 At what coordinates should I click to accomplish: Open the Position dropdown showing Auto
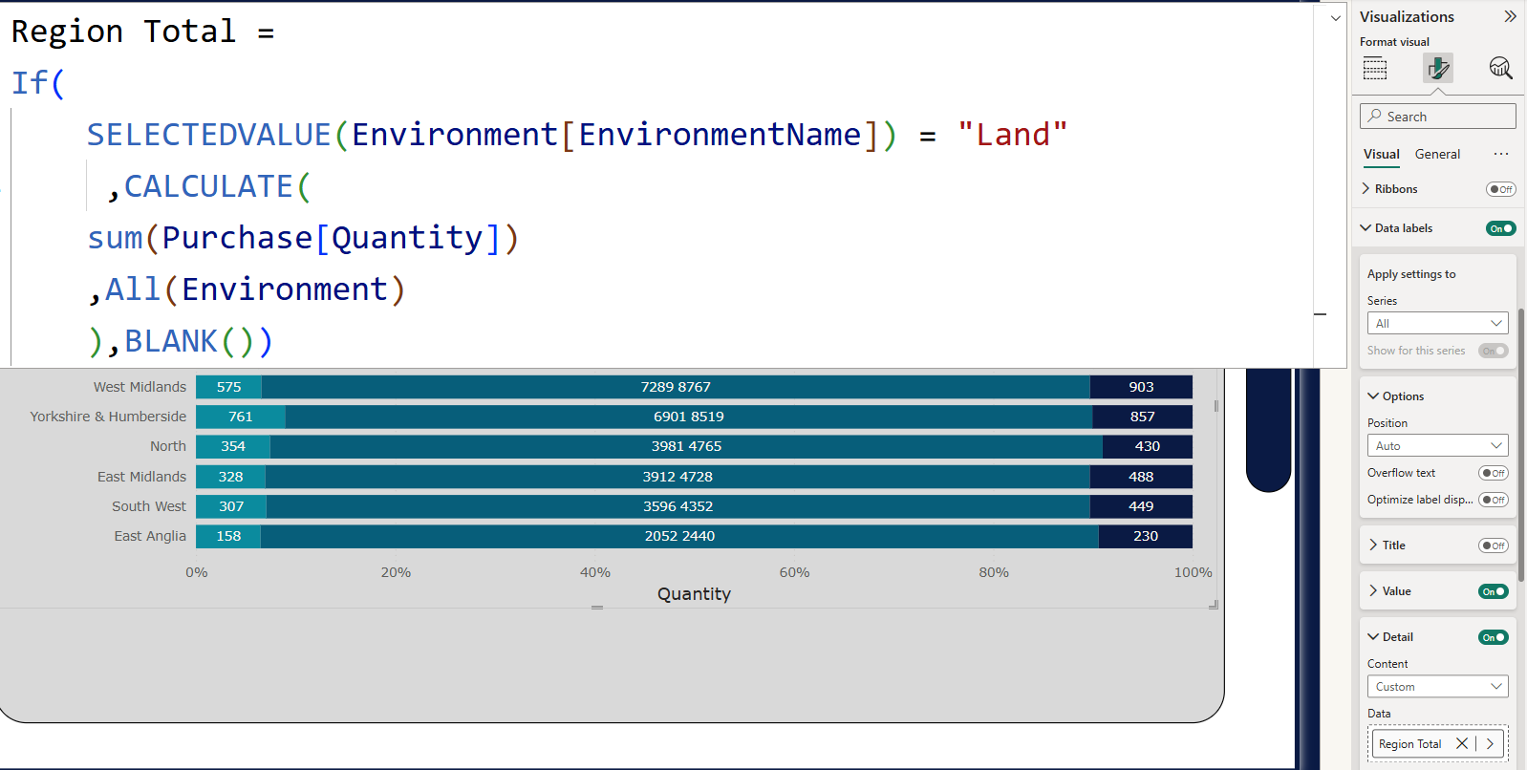coord(1438,446)
